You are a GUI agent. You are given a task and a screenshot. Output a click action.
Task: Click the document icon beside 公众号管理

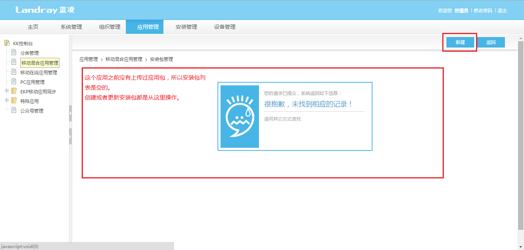pyautogui.click(x=14, y=110)
